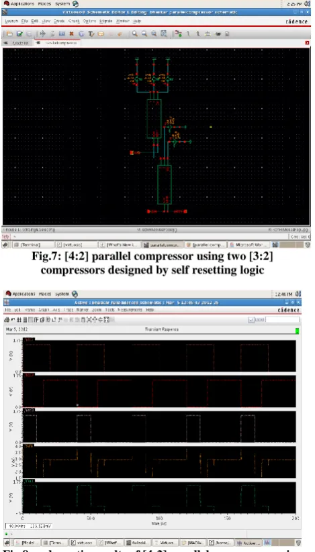Click the volume icon beside the 12:46 PM clock
The image size is (315, 552).
click(x=298, y=294)
